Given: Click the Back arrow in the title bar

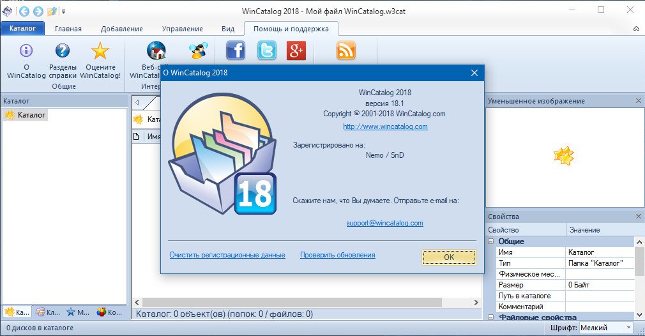Looking at the screenshot, I should coord(24,11).
